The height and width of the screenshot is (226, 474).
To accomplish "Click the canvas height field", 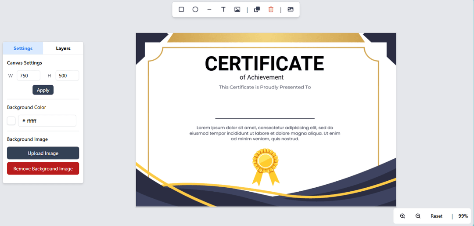I will [67, 76].
